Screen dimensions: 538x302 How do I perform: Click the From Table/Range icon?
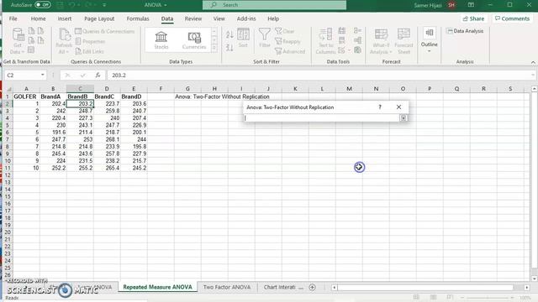point(31,50)
